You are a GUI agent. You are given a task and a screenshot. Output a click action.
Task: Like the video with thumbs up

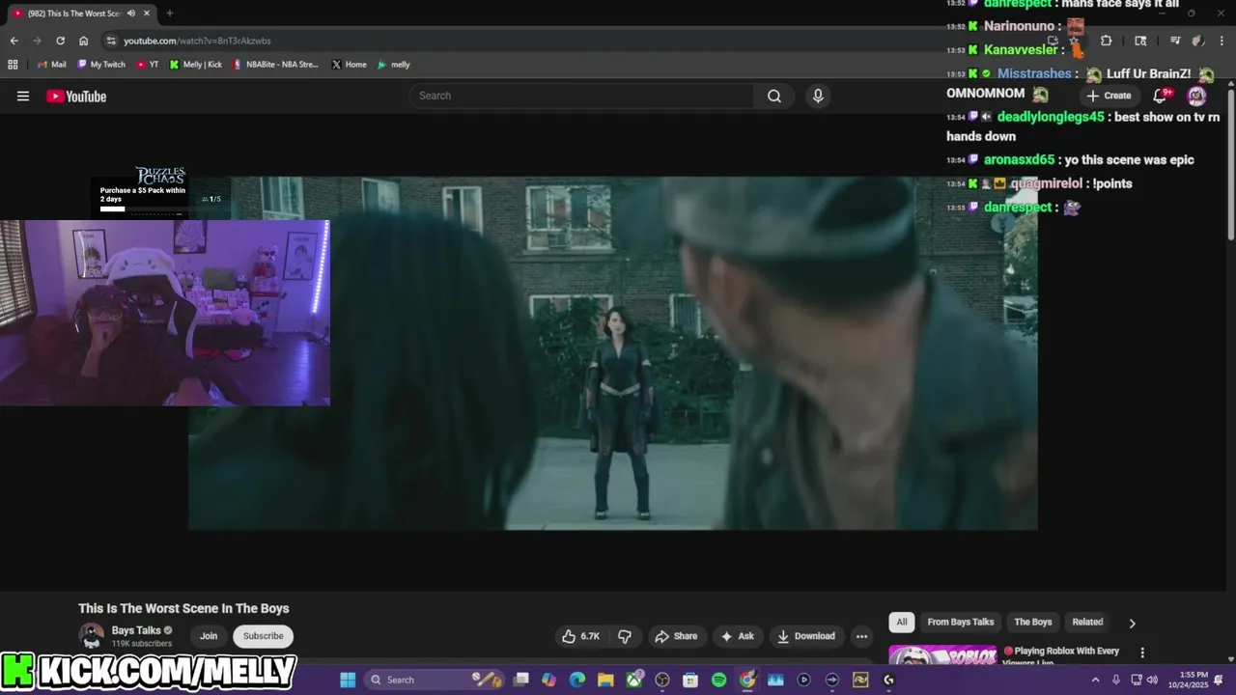[581, 636]
